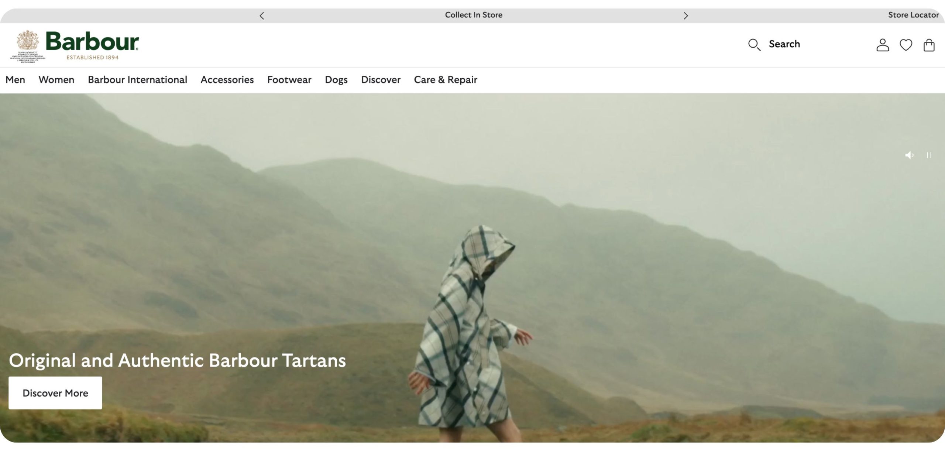Viewport: 945px width, 456px height.
Task: Open the Women menu
Action: pos(56,80)
